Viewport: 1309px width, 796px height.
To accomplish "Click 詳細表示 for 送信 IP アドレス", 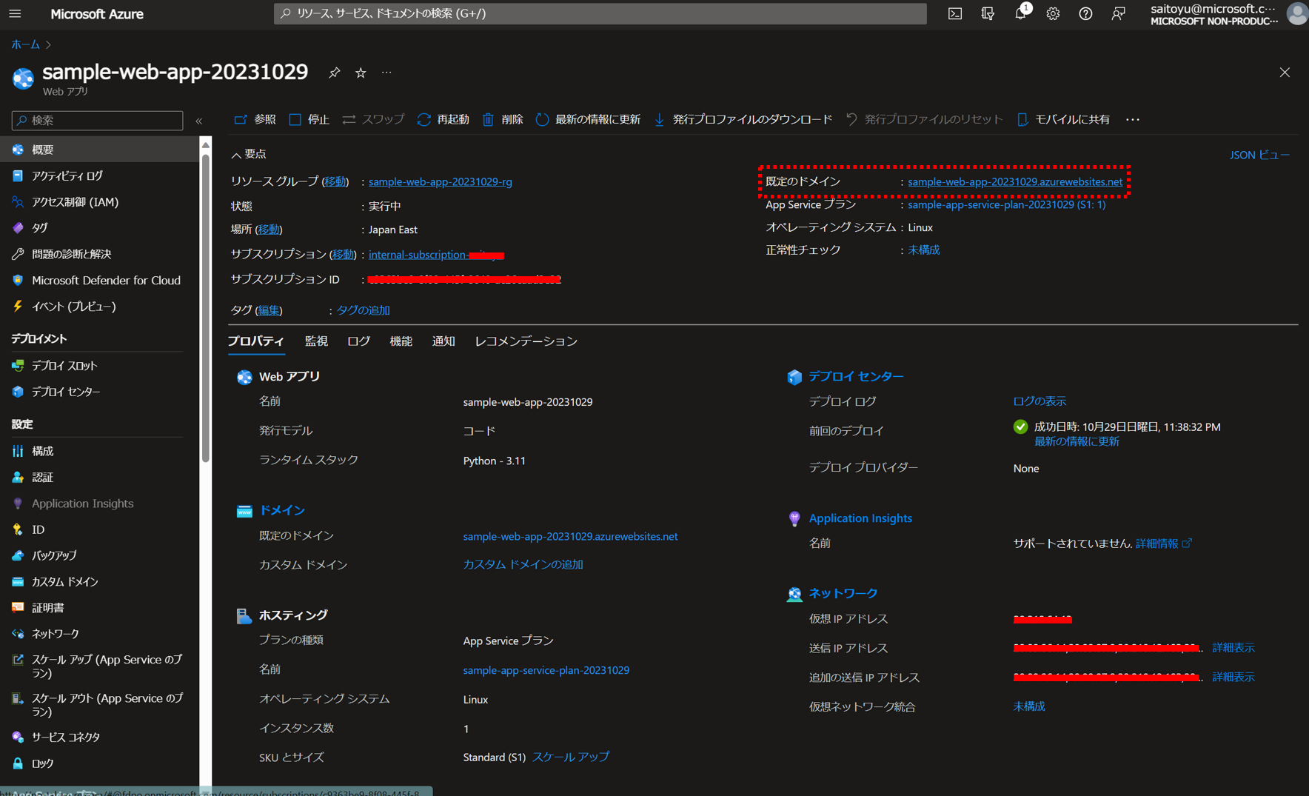I will (x=1233, y=648).
